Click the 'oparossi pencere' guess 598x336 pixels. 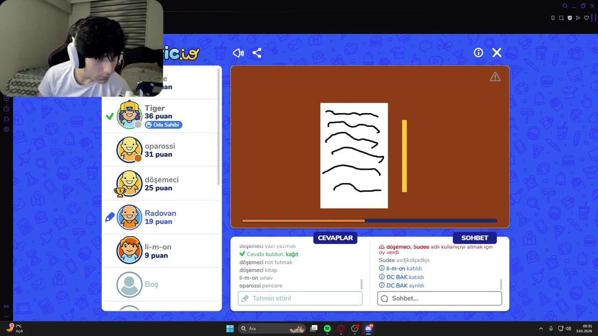(261, 286)
